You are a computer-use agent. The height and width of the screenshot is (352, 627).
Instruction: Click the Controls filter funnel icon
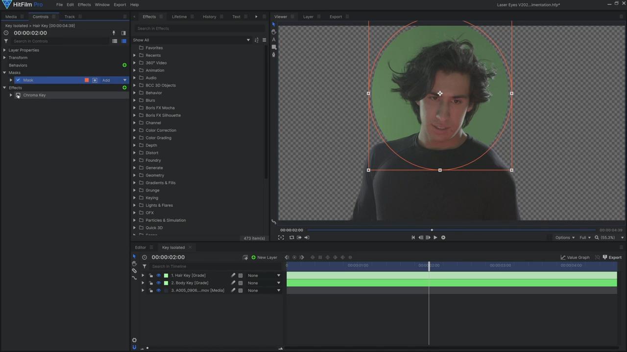(x=6, y=41)
